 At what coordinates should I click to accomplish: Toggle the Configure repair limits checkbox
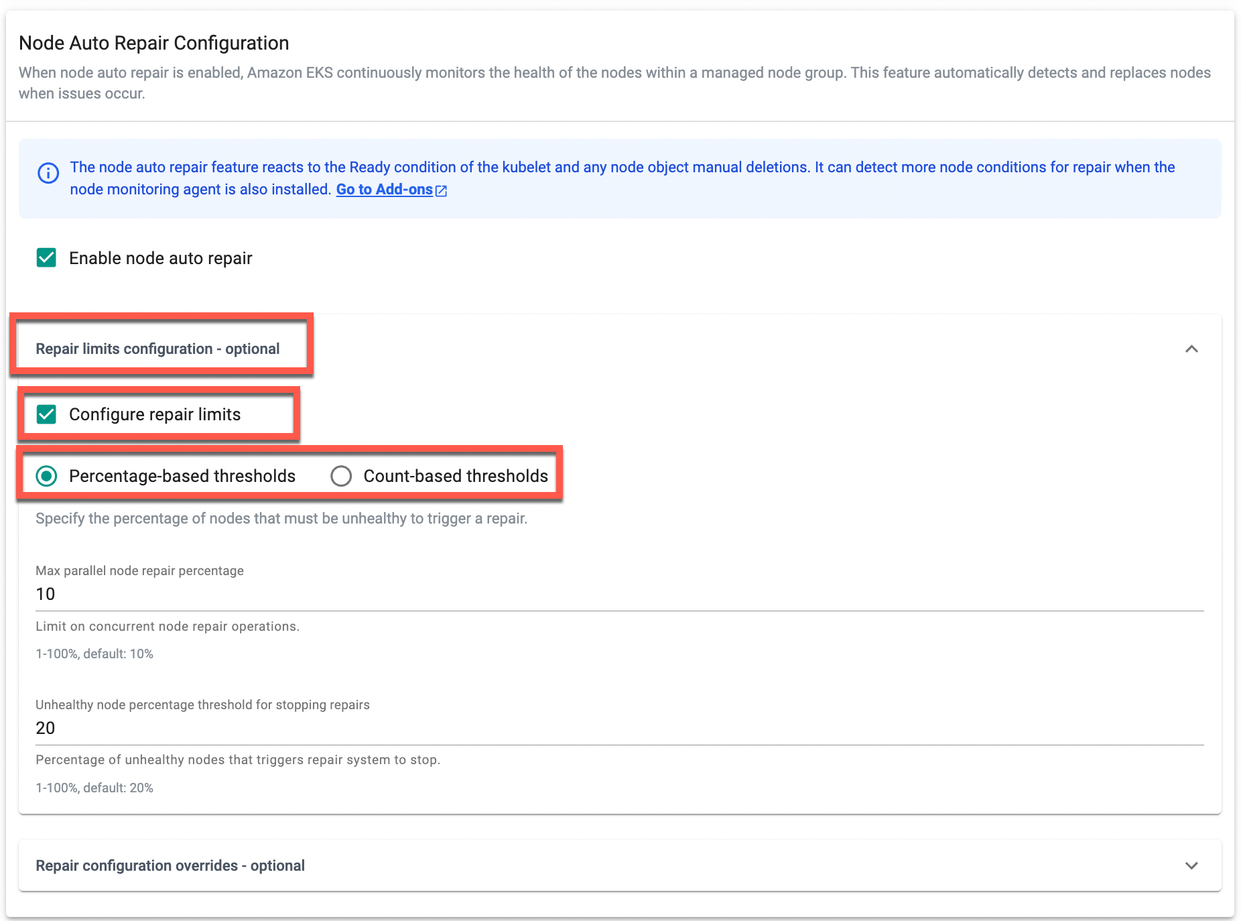pos(46,415)
